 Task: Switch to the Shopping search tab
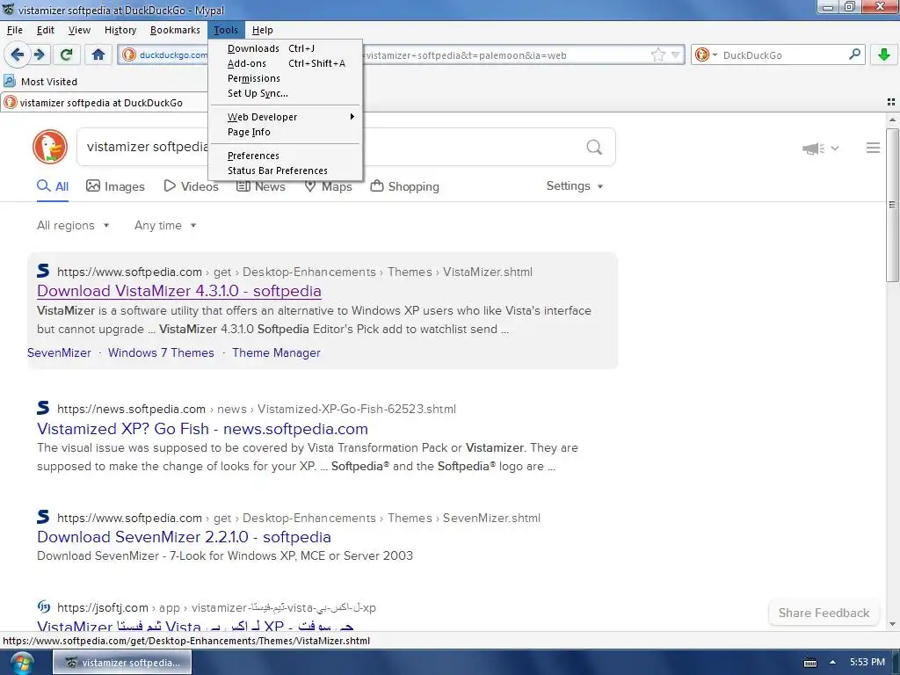(404, 186)
